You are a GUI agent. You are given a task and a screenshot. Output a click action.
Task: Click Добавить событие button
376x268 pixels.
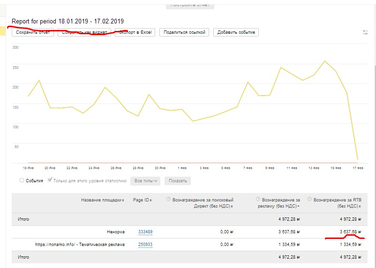[236, 32]
